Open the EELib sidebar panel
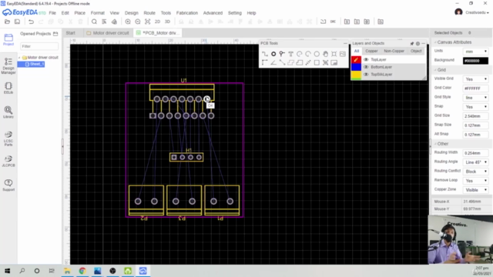The image size is (493, 277). (8, 88)
